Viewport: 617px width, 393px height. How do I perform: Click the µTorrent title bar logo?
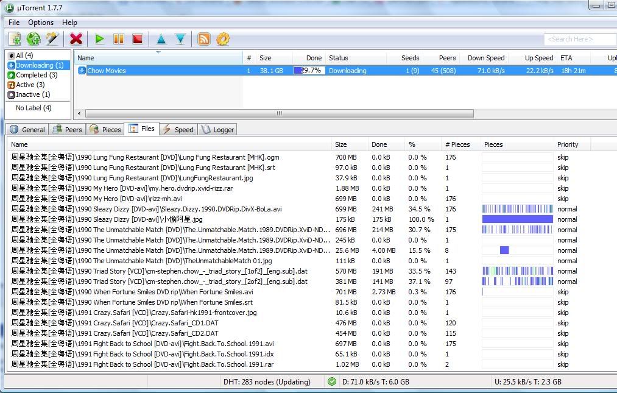click(9, 7)
